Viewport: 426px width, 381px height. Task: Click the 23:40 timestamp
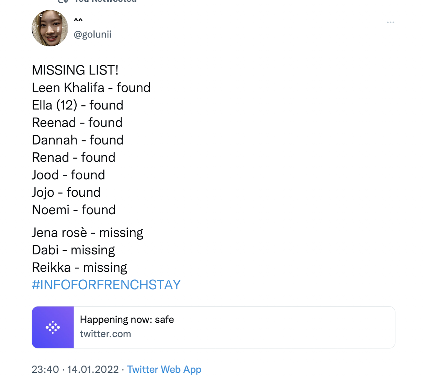[45, 369]
